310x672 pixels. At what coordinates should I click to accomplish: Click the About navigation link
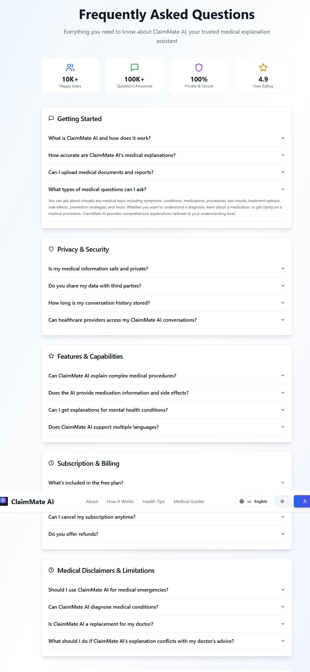pyautogui.click(x=92, y=501)
